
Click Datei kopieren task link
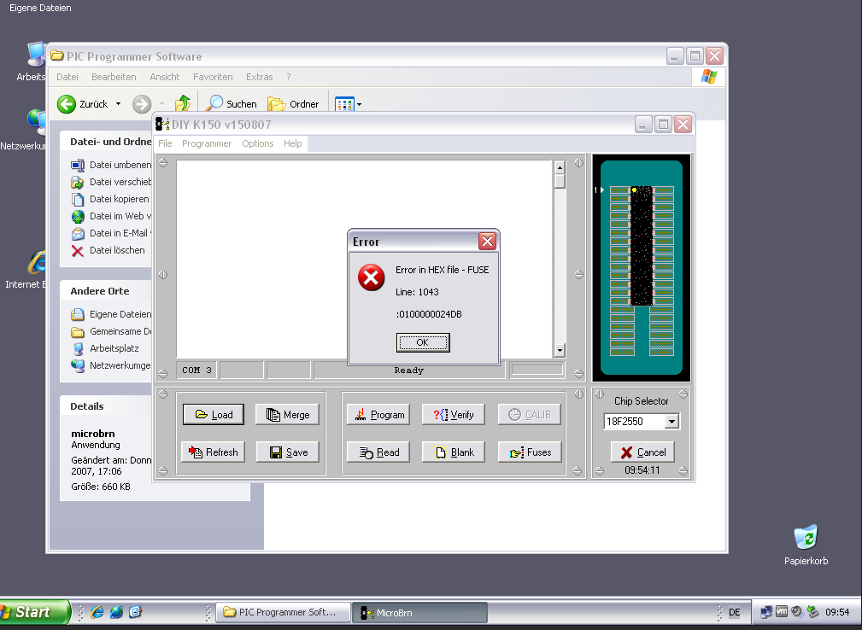tap(110, 199)
